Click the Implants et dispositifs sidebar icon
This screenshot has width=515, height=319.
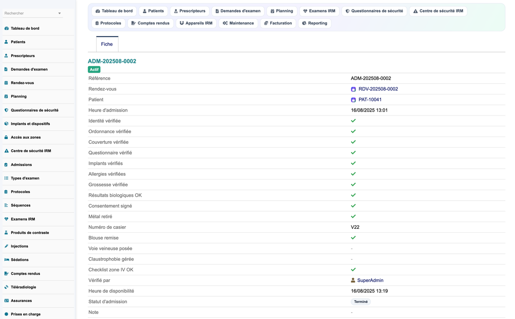[6, 124]
